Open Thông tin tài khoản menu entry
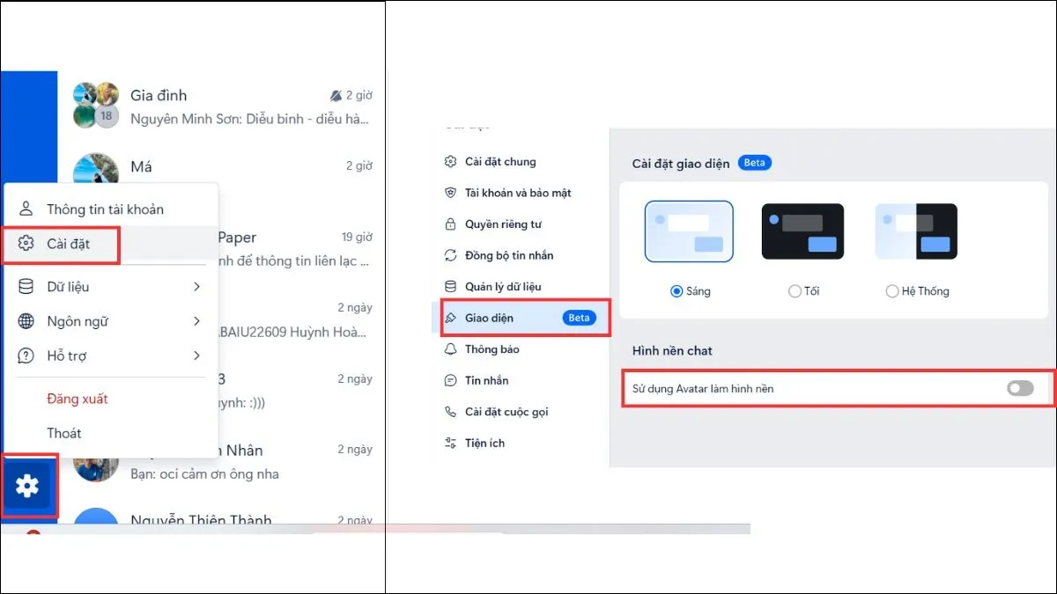 107,209
